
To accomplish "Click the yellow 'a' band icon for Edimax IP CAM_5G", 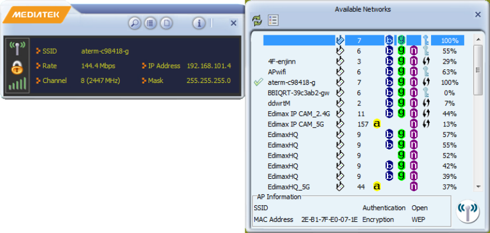I will point(377,124).
